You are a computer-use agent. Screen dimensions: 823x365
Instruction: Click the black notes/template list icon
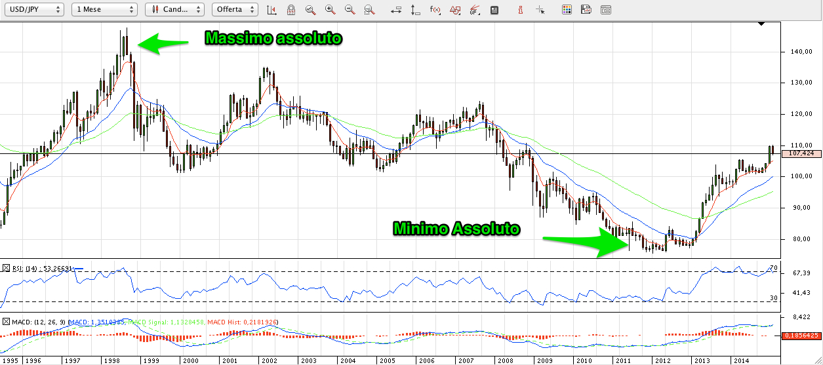(494, 10)
